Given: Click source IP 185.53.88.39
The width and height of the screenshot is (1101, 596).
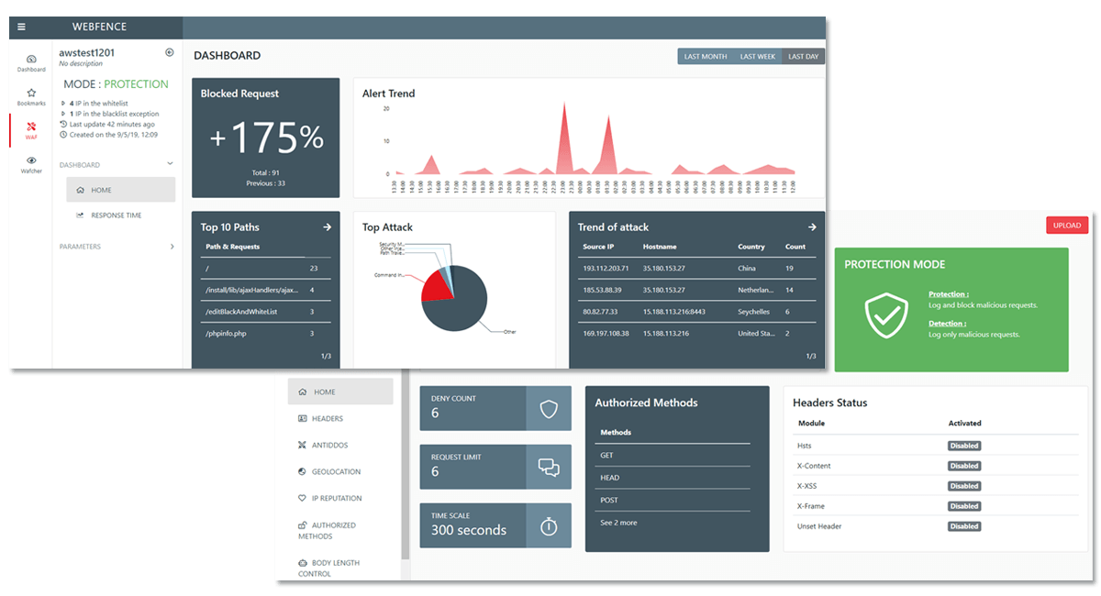Looking at the screenshot, I should point(604,290).
